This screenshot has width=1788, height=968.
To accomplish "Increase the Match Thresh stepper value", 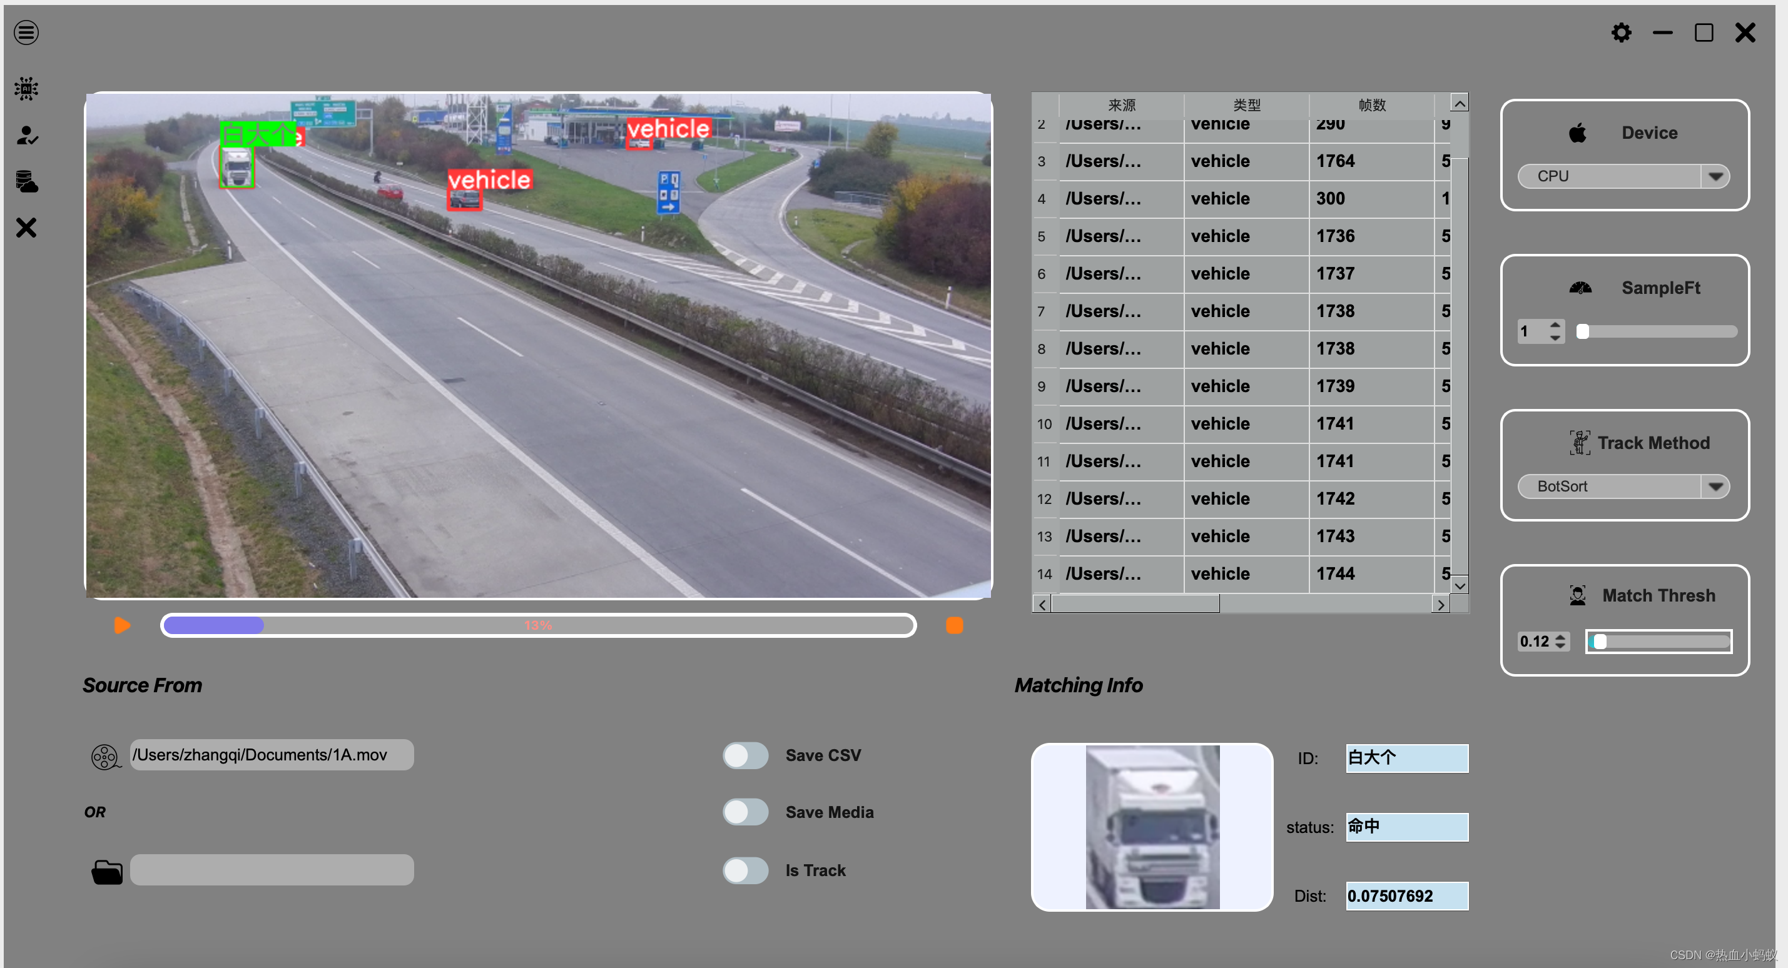I will coord(1560,637).
